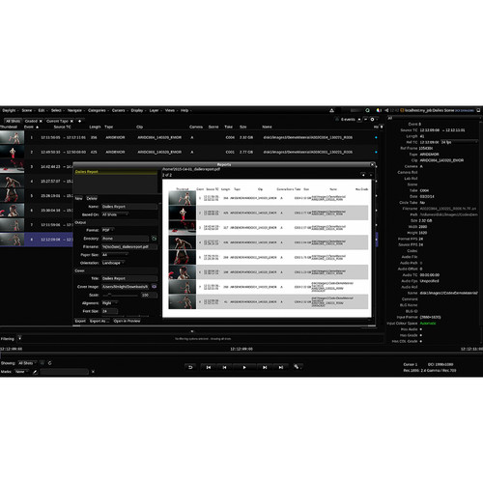Close the Graded tab
The width and height of the screenshot is (483, 483).
click(x=41, y=121)
